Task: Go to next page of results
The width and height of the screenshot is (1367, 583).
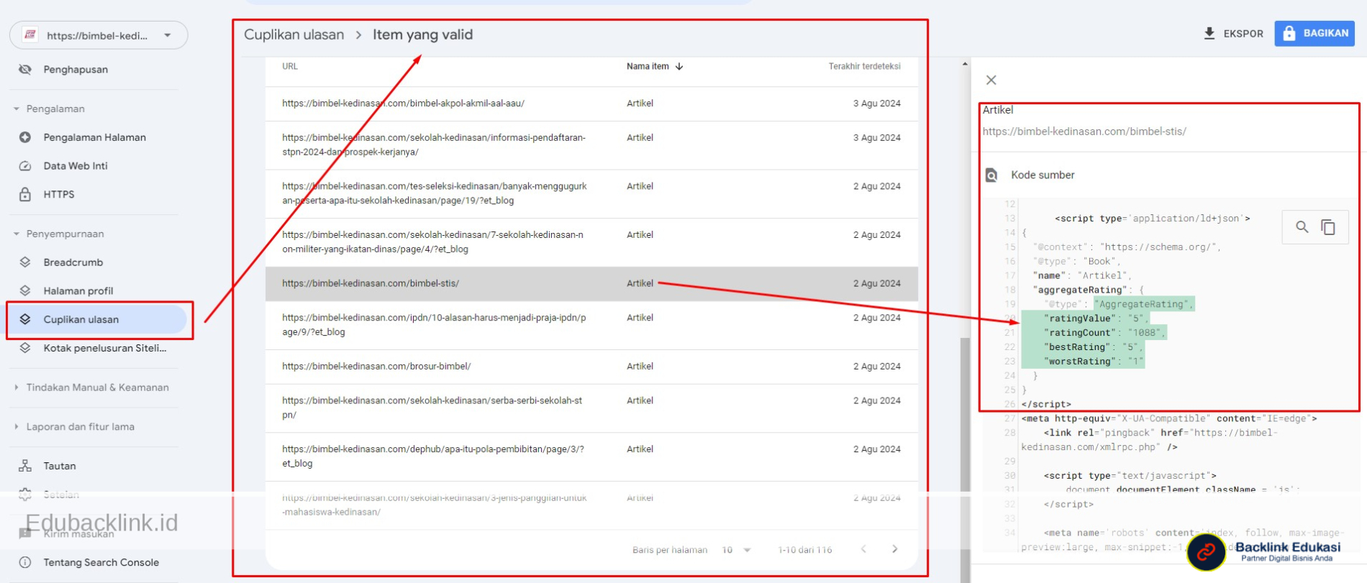Action: 894,549
